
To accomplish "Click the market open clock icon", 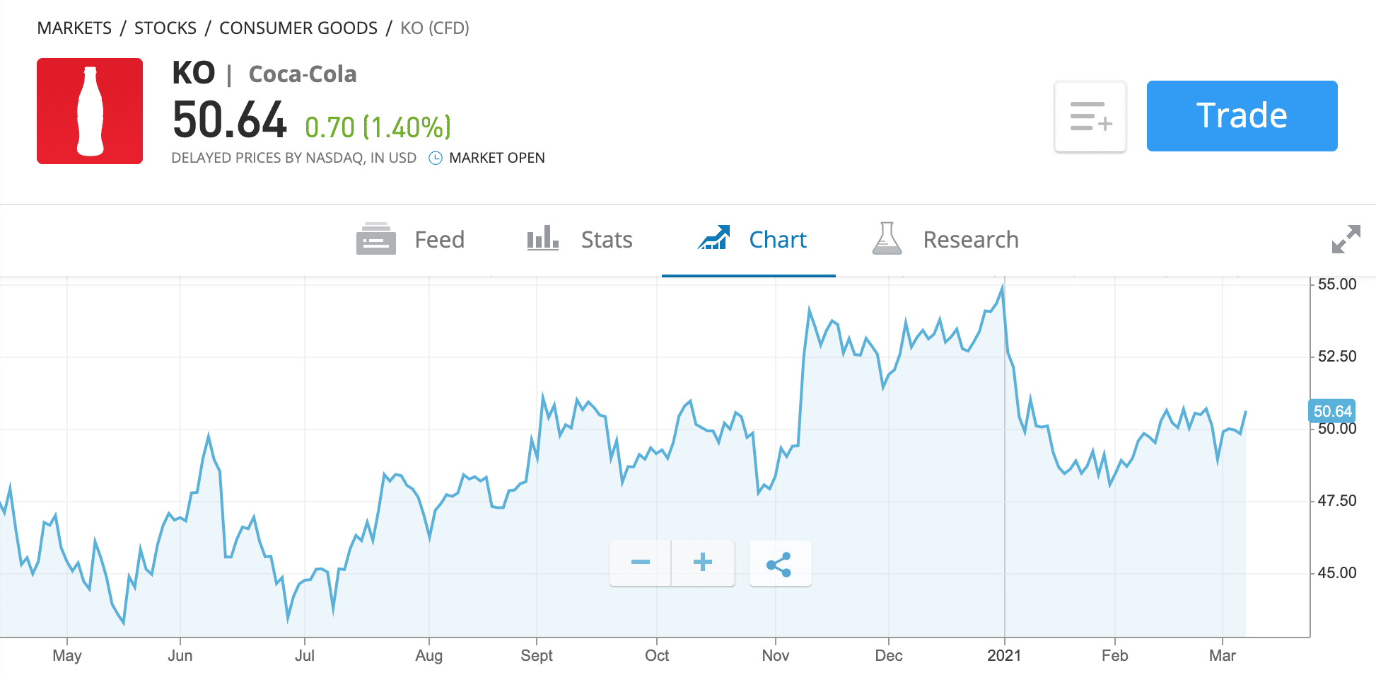I will 436,158.
